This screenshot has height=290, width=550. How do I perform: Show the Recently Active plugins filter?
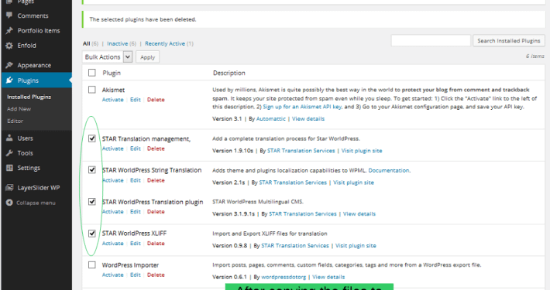pos(165,43)
